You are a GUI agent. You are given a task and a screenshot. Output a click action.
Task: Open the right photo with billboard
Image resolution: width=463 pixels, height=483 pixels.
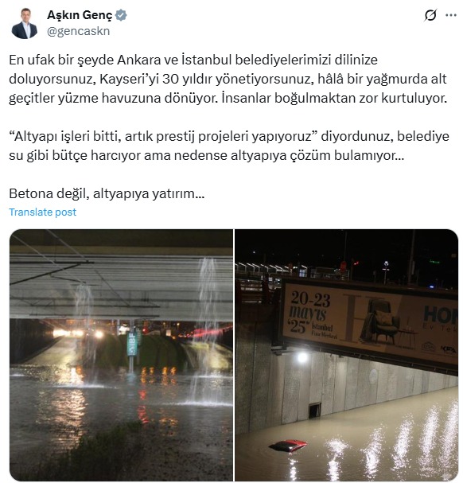tap(347, 355)
